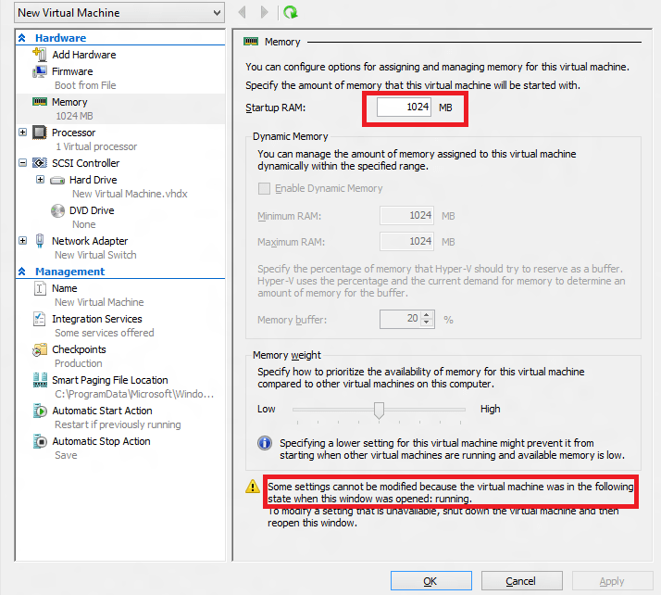Open the Firmware settings item
Image resolution: width=661 pixels, height=595 pixels.
(x=72, y=71)
